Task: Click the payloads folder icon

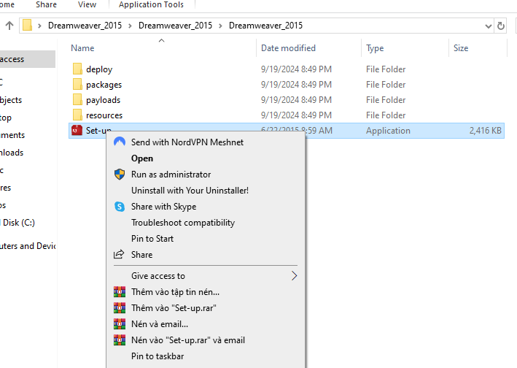Action: point(77,100)
